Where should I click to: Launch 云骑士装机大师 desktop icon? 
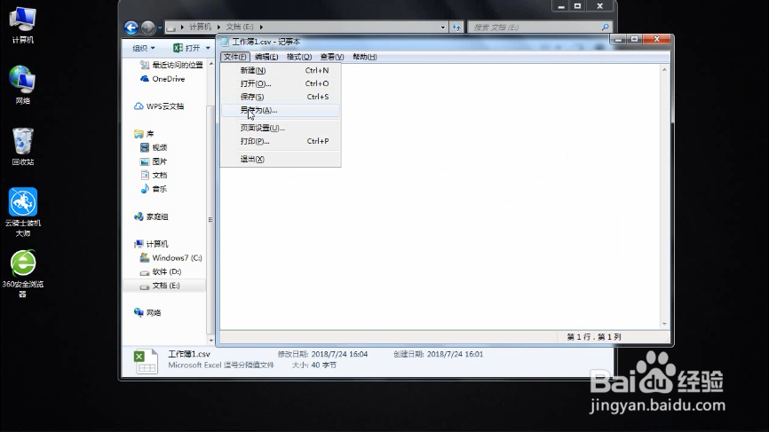point(22,212)
